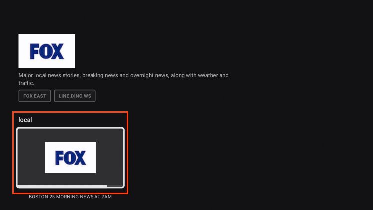This screenshot has width=373, height=210.
Task: Open the FOX thumbnail card under local
Action: click(71, 158)
